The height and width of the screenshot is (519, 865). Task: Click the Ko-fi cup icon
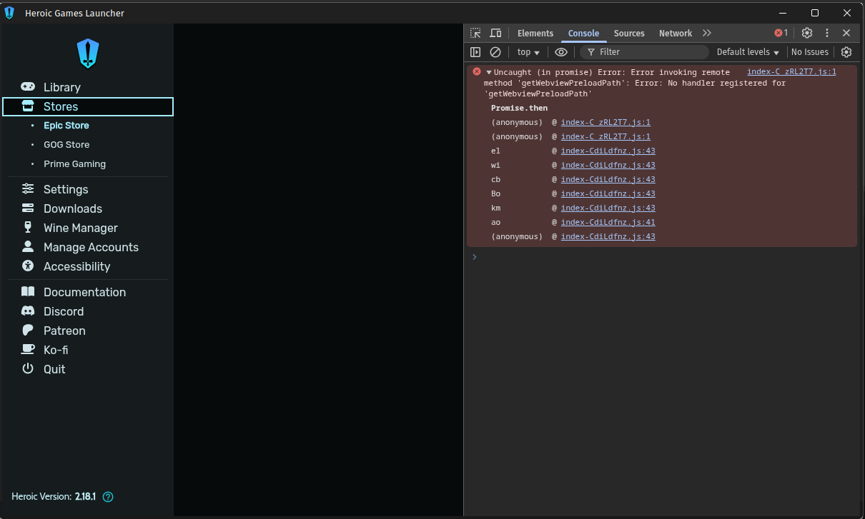(28, 349)
